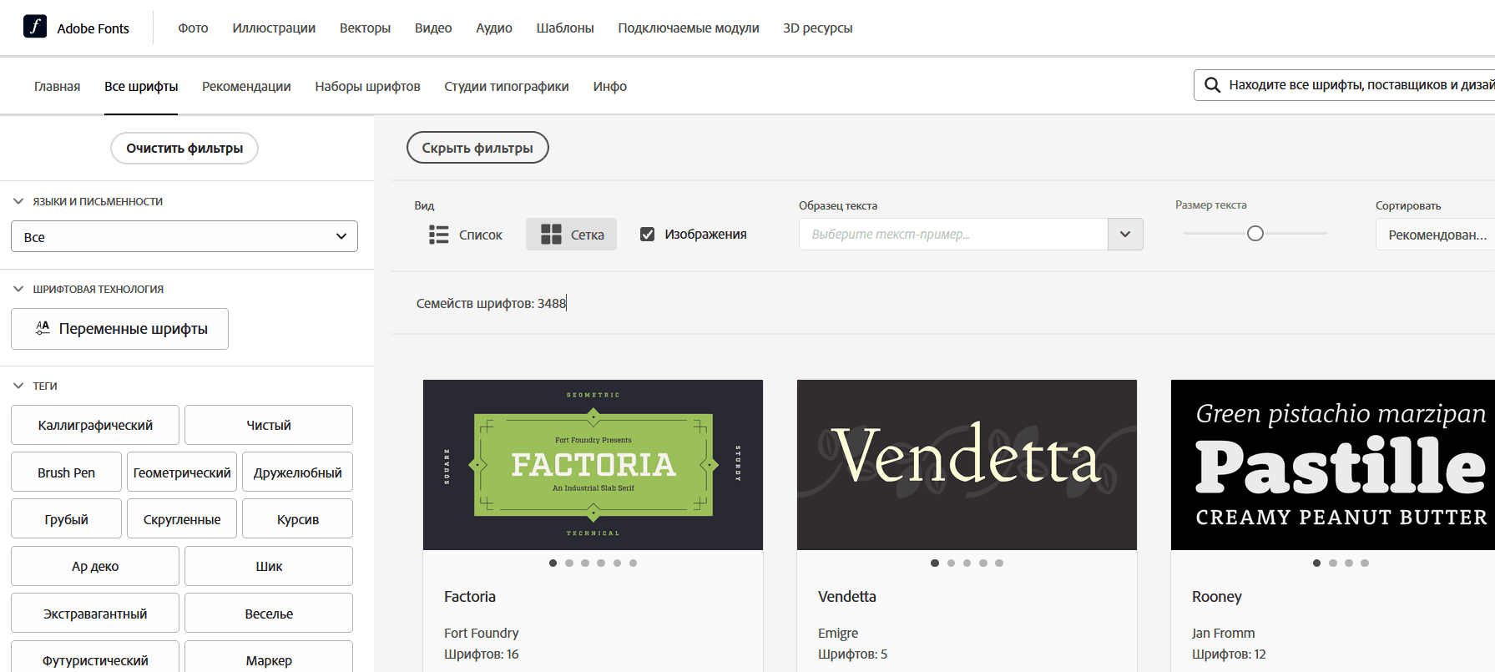Click the Скрыть фильтры button
This screenshot has height=672, width=1495.
[477, 148]
